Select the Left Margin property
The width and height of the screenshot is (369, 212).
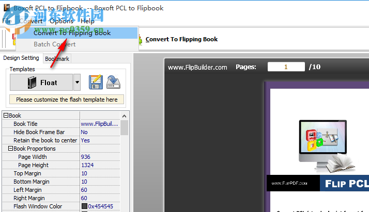[41, 190]
